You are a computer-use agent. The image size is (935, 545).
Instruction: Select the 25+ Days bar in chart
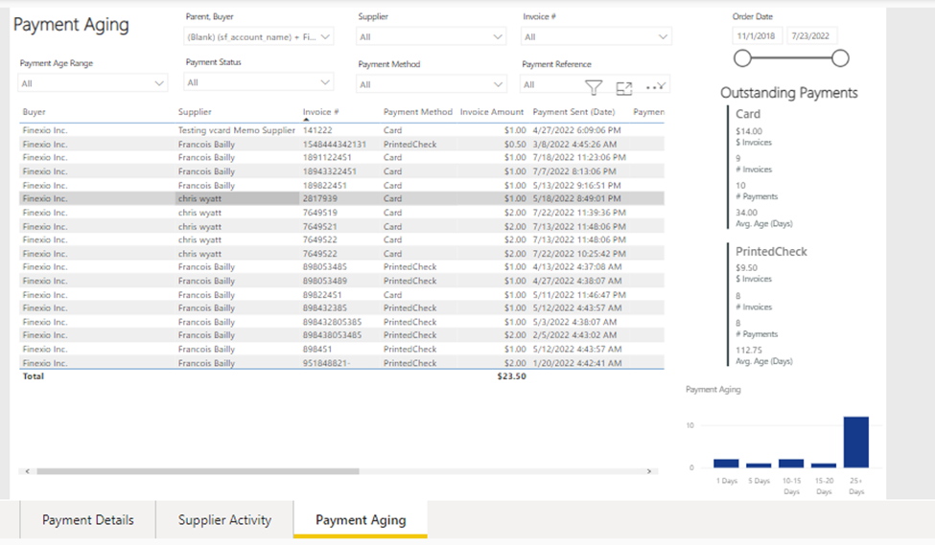(x=855, y=442)
